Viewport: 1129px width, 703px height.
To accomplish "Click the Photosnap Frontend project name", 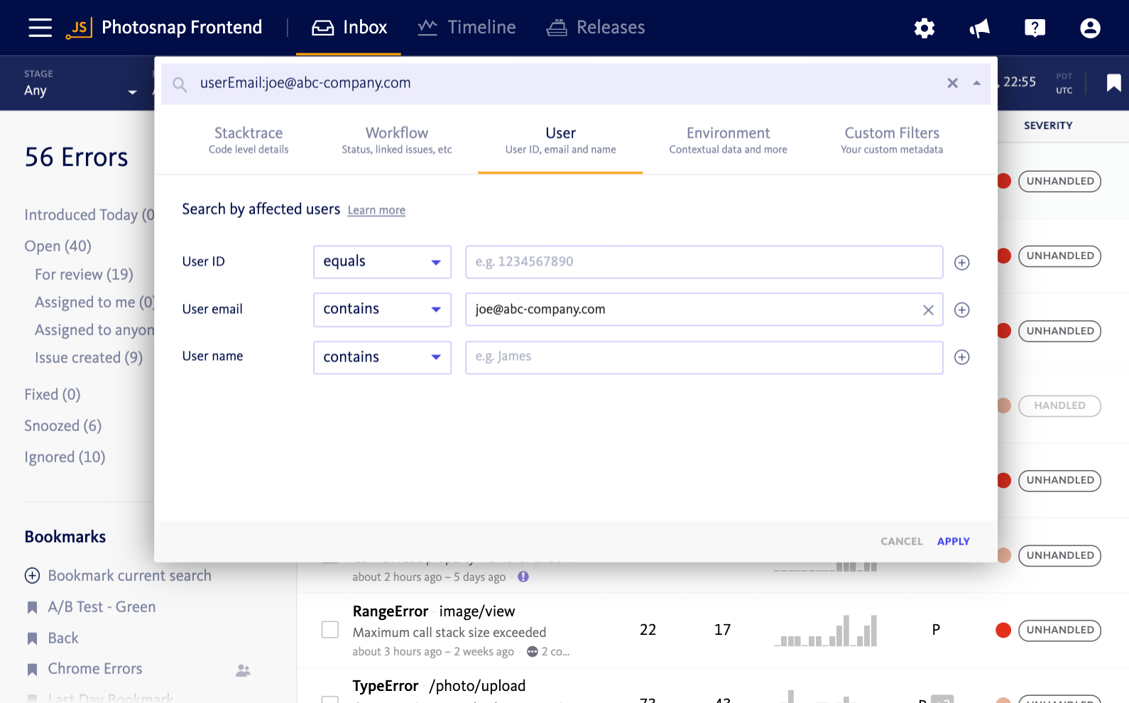I will (x=182, y=28).
